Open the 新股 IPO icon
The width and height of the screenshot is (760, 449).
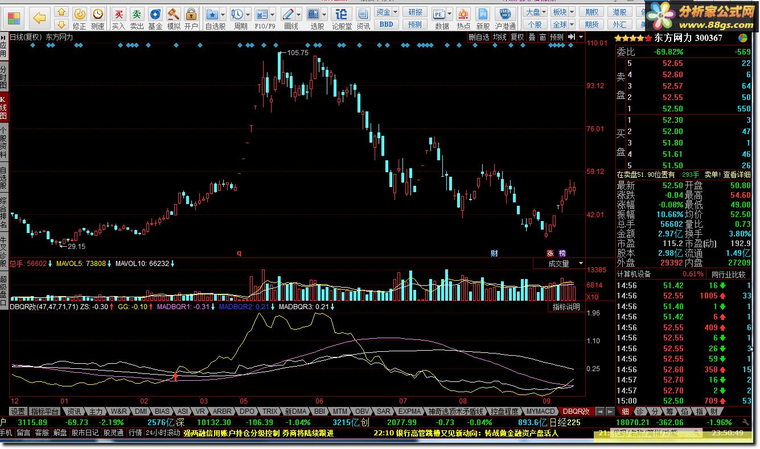pyautogui.click(x=483, y=18)
